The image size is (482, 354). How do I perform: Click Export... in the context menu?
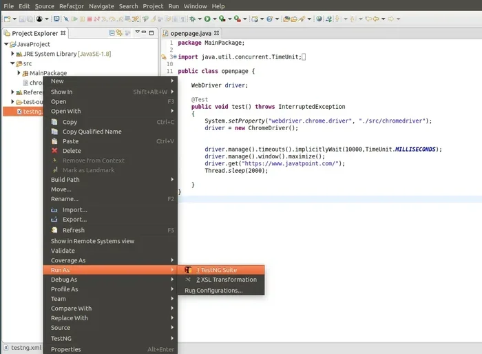[110, 219]
